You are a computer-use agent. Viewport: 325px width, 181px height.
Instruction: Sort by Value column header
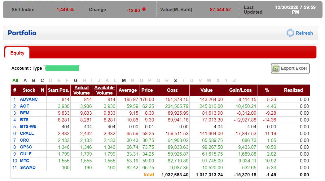[x=206, y=90]
